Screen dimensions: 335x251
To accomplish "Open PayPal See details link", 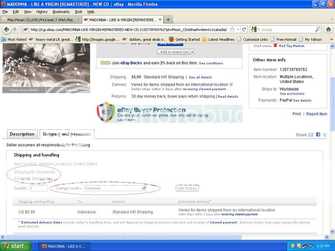I will (x=302, y=100).
